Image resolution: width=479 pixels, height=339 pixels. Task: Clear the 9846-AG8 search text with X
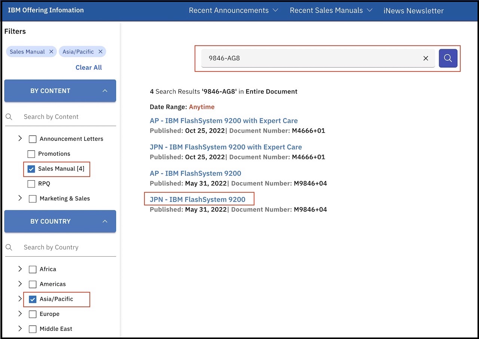tap(425, 58)
